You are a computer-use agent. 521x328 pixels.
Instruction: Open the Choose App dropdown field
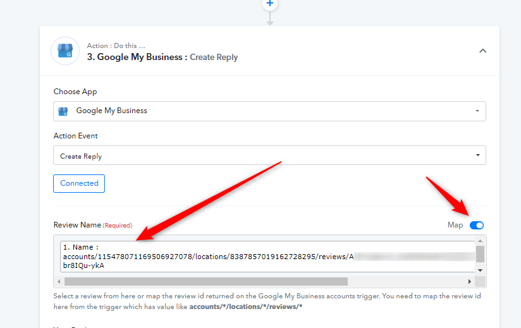269,111
